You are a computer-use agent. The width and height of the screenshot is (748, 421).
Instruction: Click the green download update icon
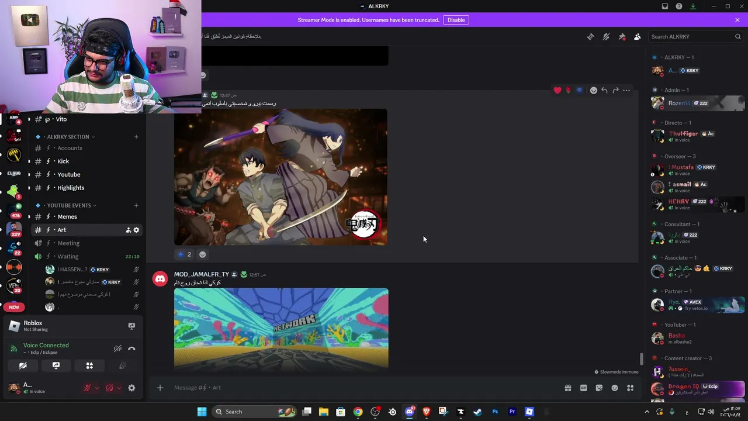click(693, 6)
